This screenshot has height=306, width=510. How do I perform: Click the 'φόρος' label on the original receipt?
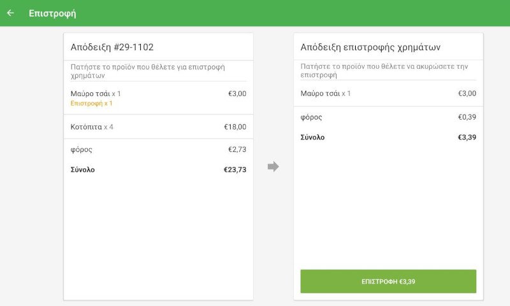click(x=82, y=150)
